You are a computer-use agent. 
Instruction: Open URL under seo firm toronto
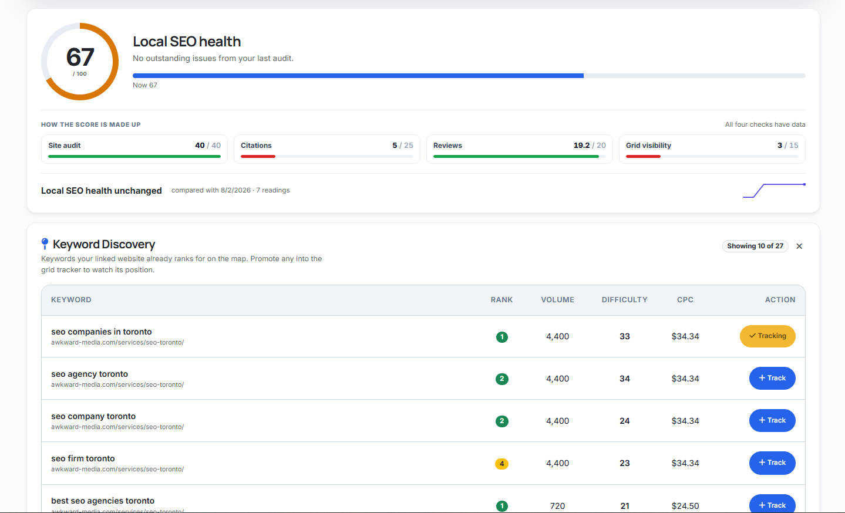(x=117, y=469)
